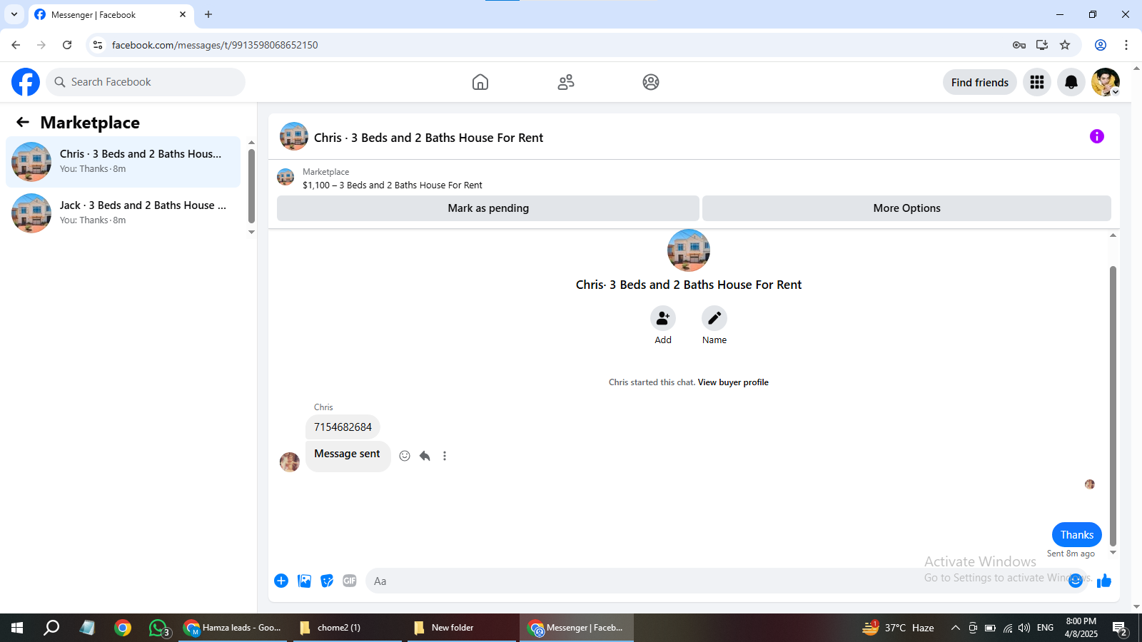
Task: Click the '7154682684' message bubble
Action: [343, 427]
